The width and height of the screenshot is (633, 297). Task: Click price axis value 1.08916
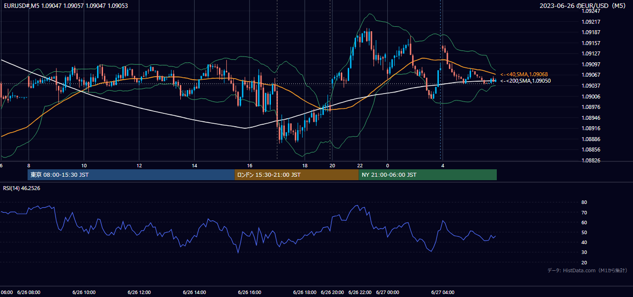coord(591,128)
